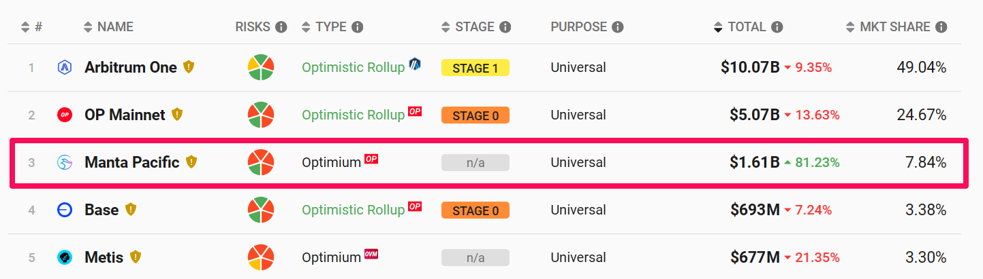Click the Base blue circle logo
This screenshot has width=983, height=279.
[x=65, y=210]
